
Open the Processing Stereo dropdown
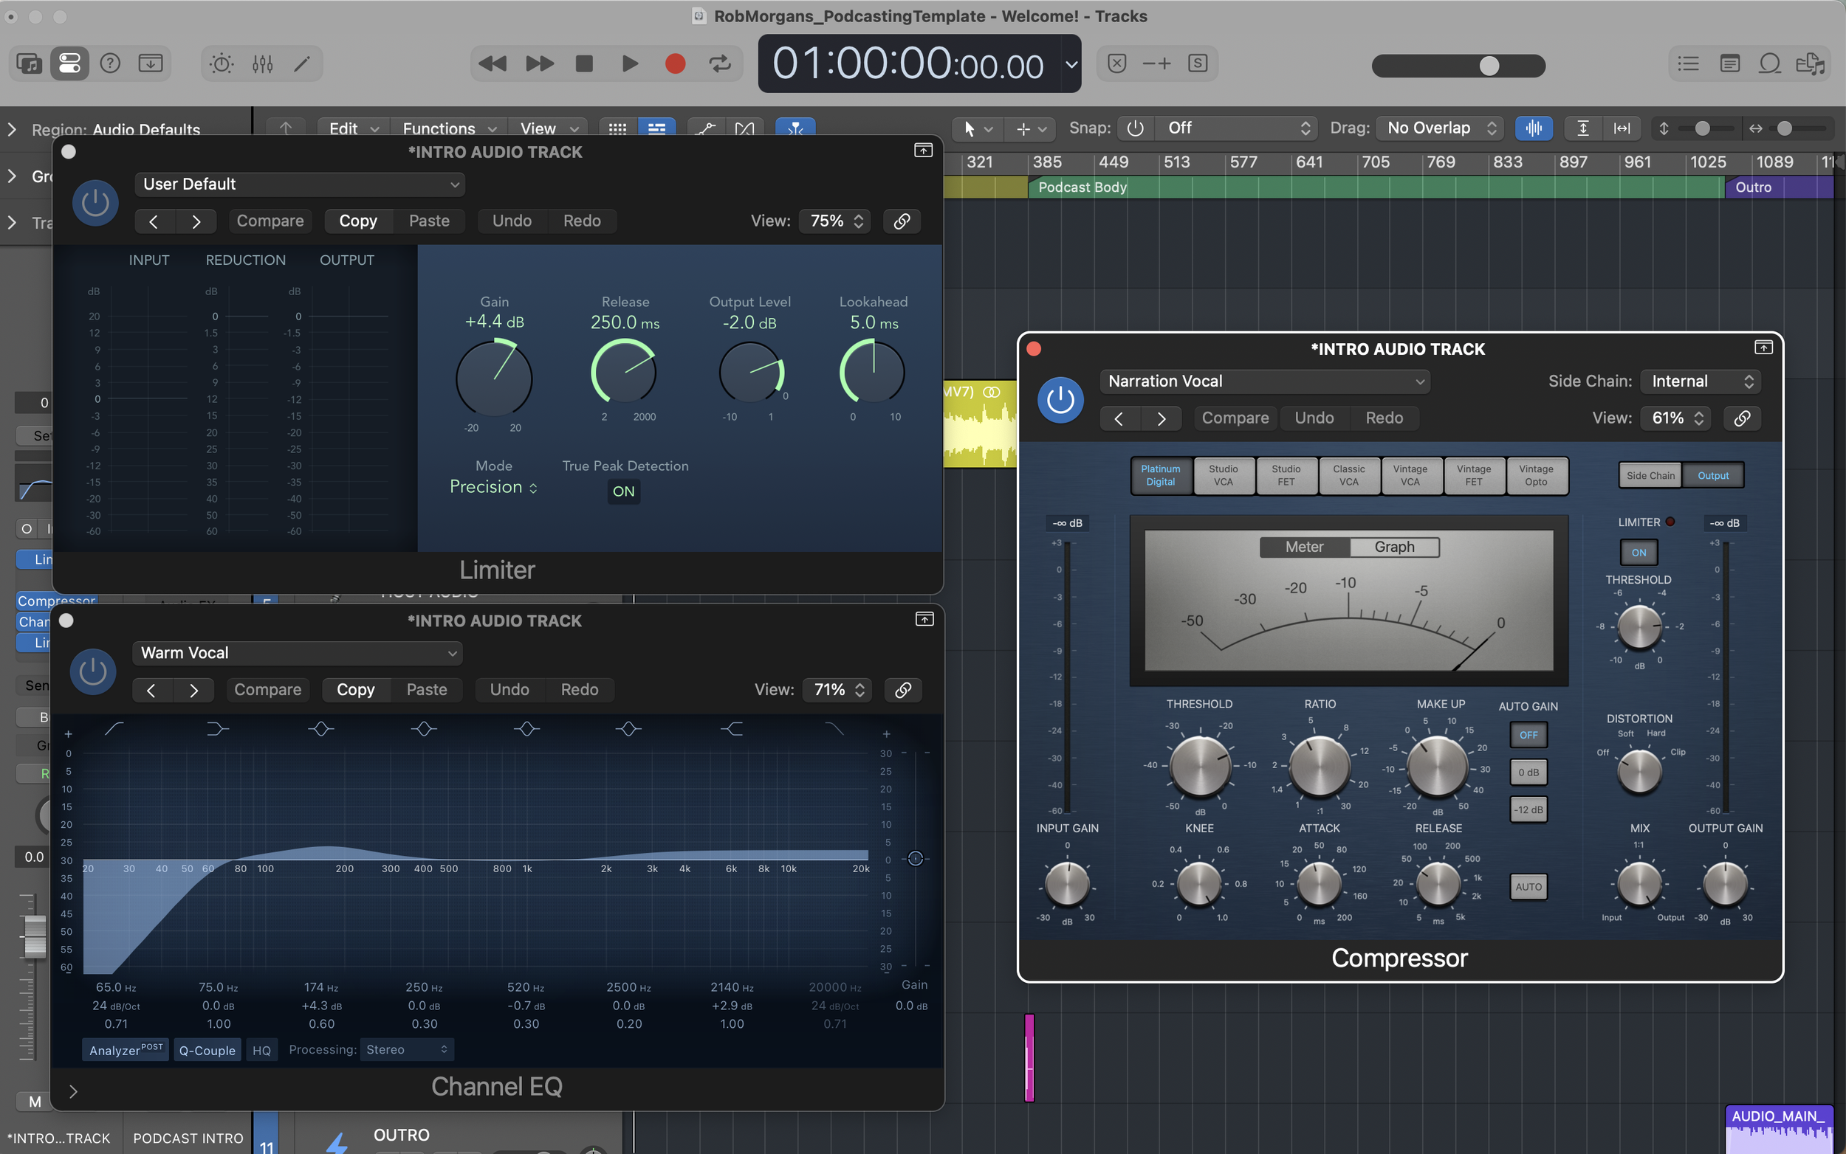407,1050
